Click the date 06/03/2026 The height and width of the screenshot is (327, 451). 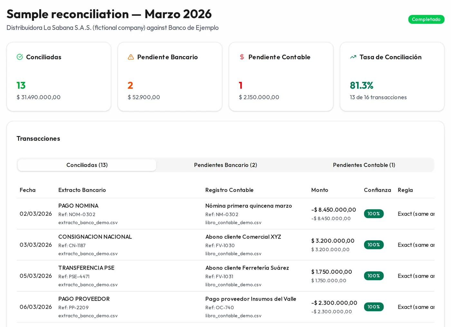pyautogui.click(x=36, y=307)
